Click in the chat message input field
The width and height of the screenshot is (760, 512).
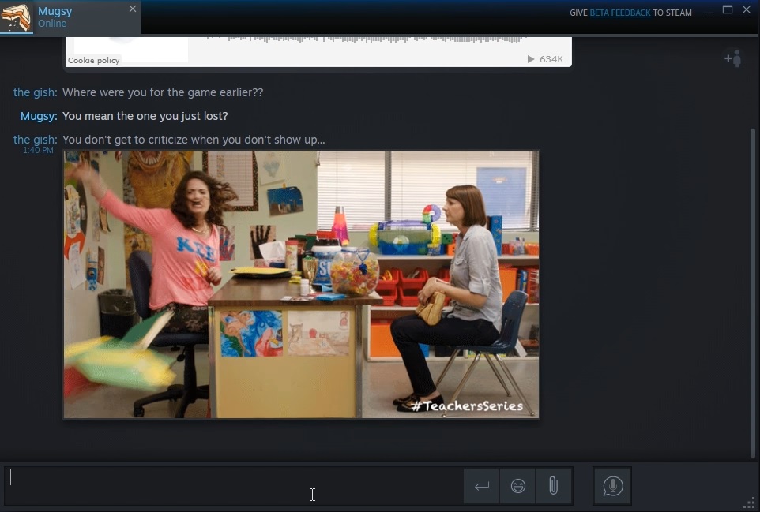(232, 486)
